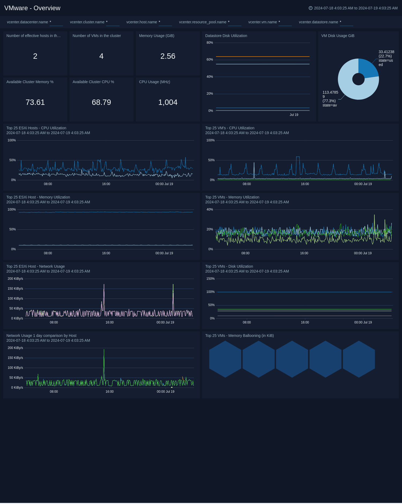Click the Top 25 ESXi Hosts CPU Utilization title
Viewport: 402px width, 504px height.
[x=36, y=128]
